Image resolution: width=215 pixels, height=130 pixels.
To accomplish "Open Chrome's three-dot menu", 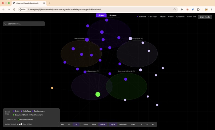I will pyautogui.click(x=212, y=9).
